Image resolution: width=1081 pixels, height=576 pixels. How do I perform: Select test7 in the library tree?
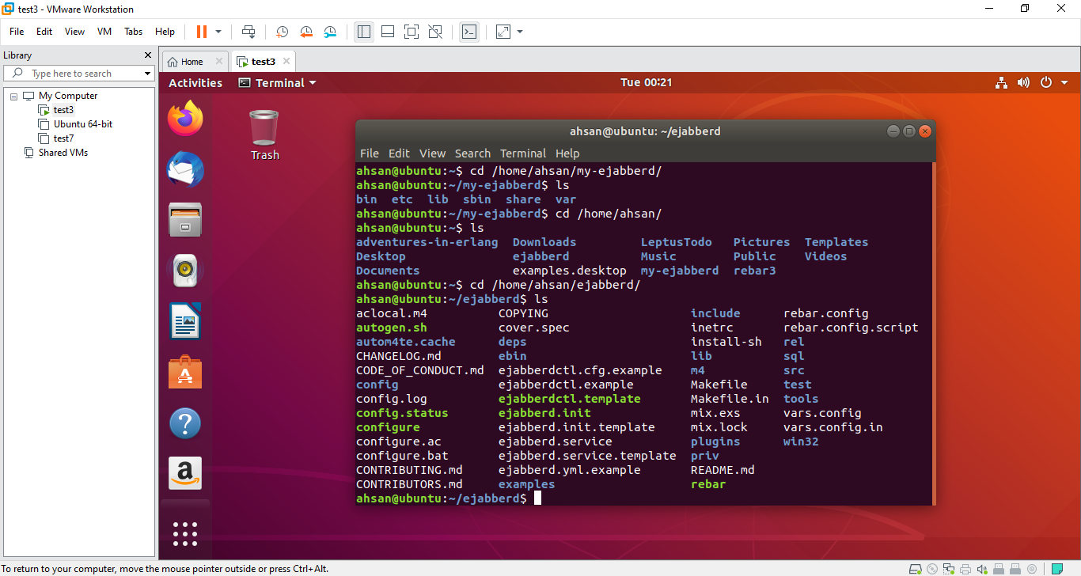coord(63,138)
